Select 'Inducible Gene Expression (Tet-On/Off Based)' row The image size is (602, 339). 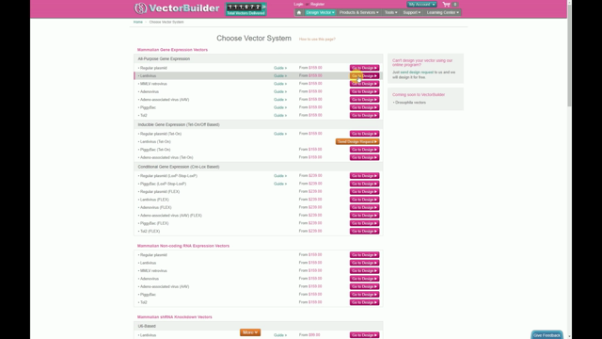click(258, 124)
